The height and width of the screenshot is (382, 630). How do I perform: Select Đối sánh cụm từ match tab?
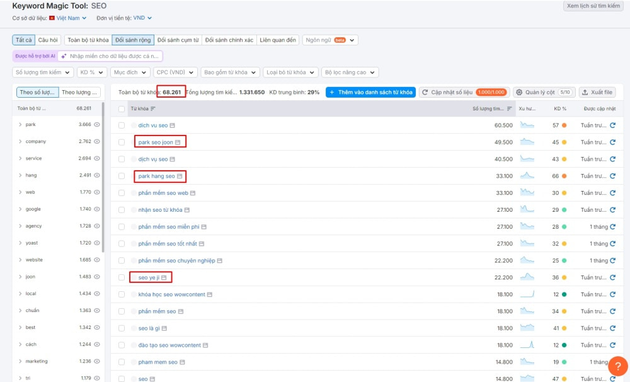178,40
